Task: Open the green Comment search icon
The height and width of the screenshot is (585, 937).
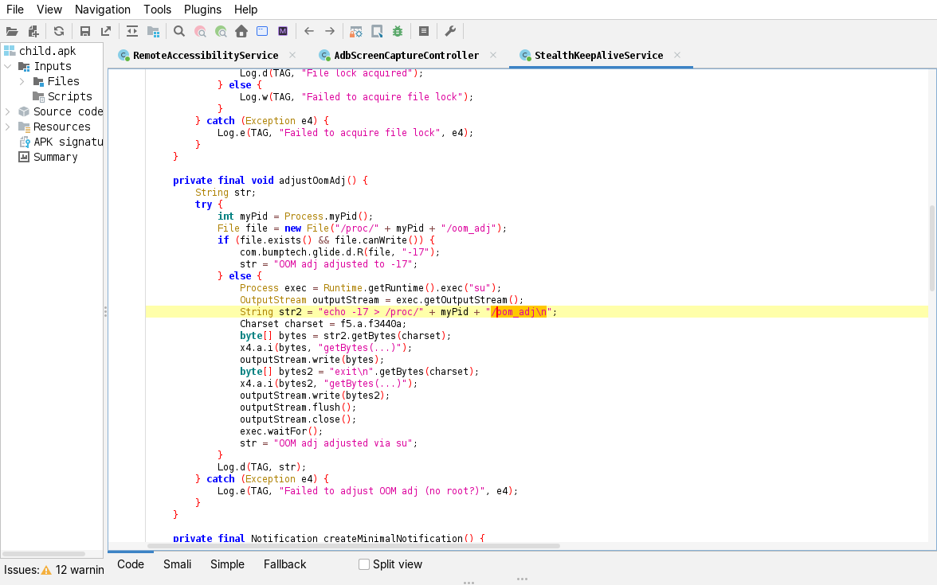Action: [222, 32]
